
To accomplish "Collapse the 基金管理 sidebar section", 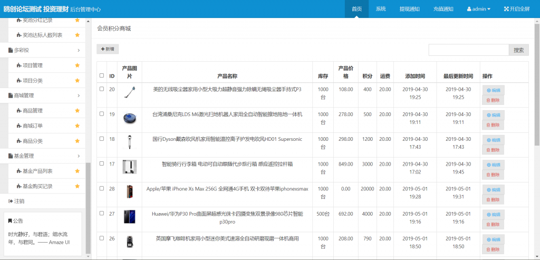I will point(43,156).
